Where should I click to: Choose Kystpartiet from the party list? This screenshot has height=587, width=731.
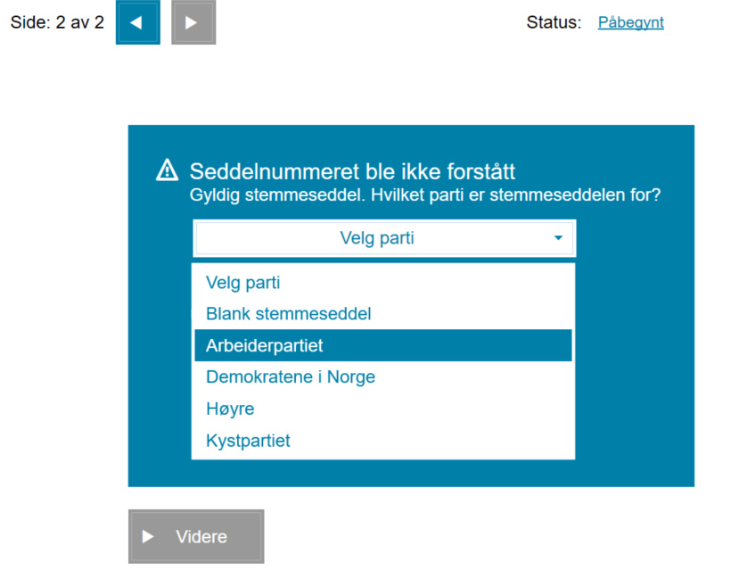(x=248, y=441)
